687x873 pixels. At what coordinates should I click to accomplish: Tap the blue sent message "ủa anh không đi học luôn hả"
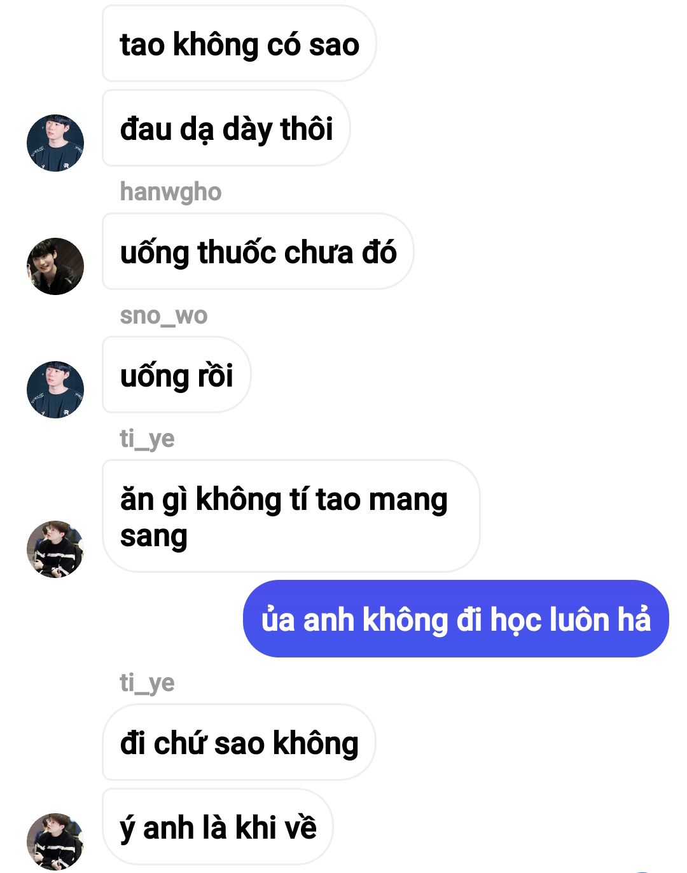click(456, 619)
